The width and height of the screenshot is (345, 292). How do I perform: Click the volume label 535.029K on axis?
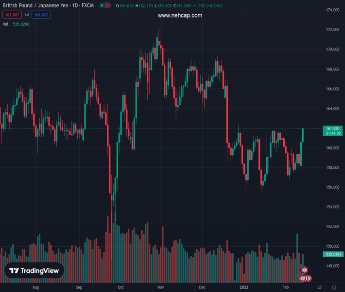pyautogui.click(x=333, y=254)
